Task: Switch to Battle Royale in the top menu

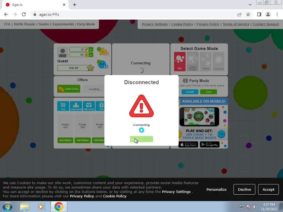Action: [25, 24]
